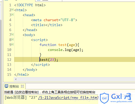Click the closing brace on line 11
The width and height of the screenshot is (135, 104).
40,55
